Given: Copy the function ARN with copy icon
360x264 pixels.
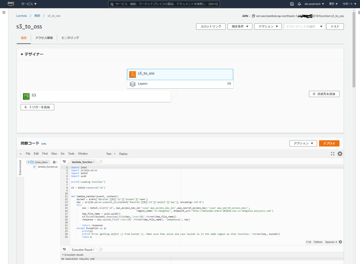Looking at the screenshot, I should click(253, 16).
